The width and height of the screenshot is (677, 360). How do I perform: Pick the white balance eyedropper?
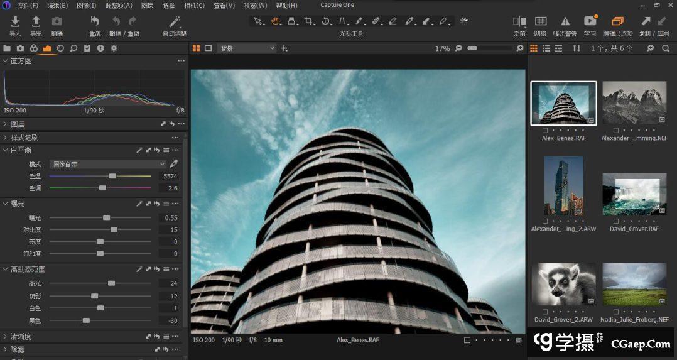point(175,163)
